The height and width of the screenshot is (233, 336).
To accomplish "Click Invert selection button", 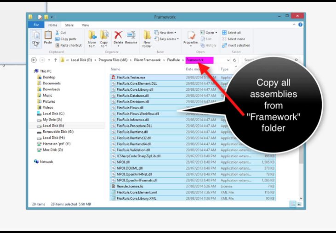I will click(239, 45).
